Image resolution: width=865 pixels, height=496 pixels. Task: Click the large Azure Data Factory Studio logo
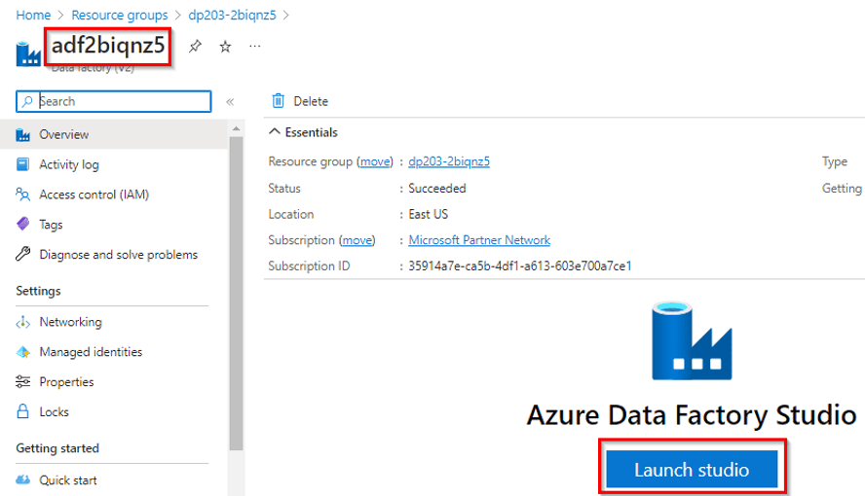coord(692,340)
